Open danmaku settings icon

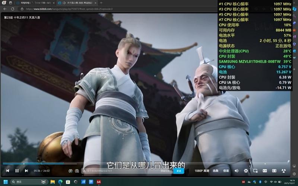click(x=77, y=171)
